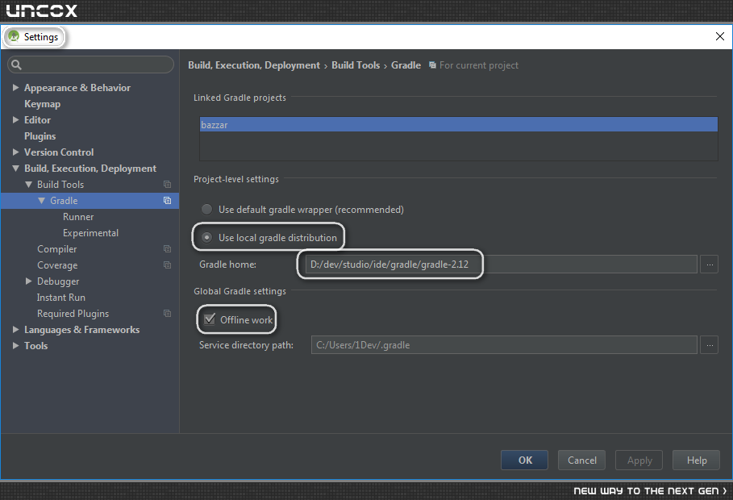This screenshot has height=500, width=733.
Task: Click the search magnifier icon
Action: tap(16, 65)
